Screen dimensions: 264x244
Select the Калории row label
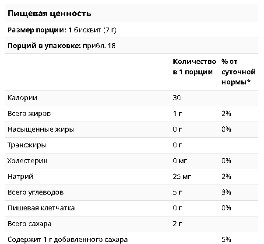coord(22,98)
